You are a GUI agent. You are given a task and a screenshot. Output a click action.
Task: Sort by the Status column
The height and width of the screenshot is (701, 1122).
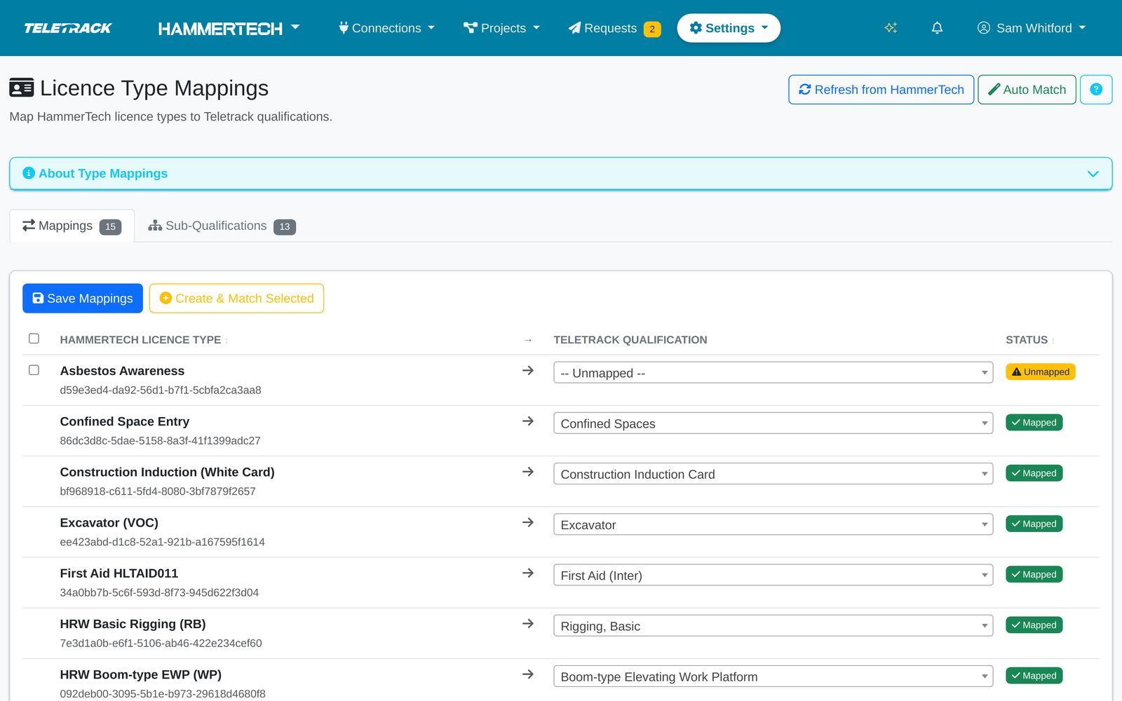pyautogui.click(x=1030, y=340)
